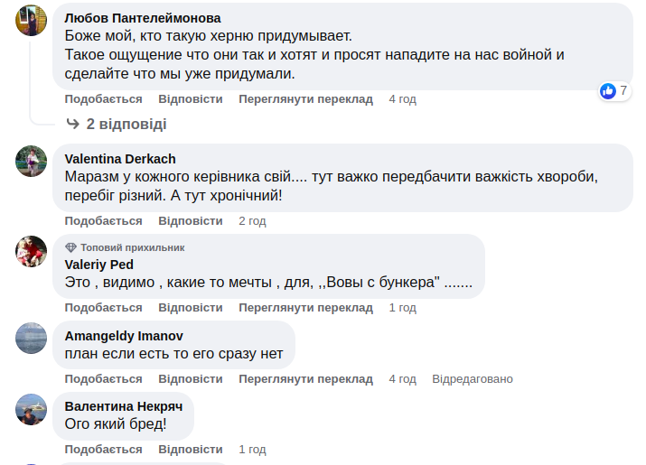The width and height of the screenshot is (646, 465).
Task: Click the diamond top fan badge icon
Action: (x=71, y=247)
